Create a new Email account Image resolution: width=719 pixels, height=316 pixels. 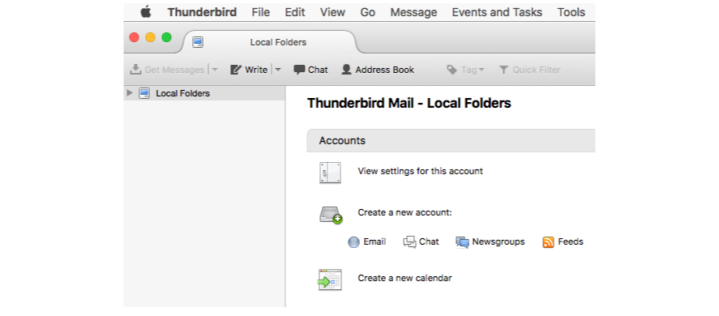coord(374,241)
